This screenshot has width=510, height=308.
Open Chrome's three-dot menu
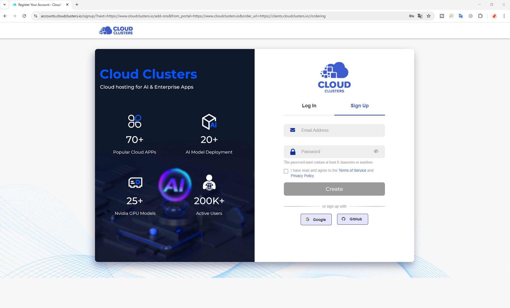click(x=504, y=16)
